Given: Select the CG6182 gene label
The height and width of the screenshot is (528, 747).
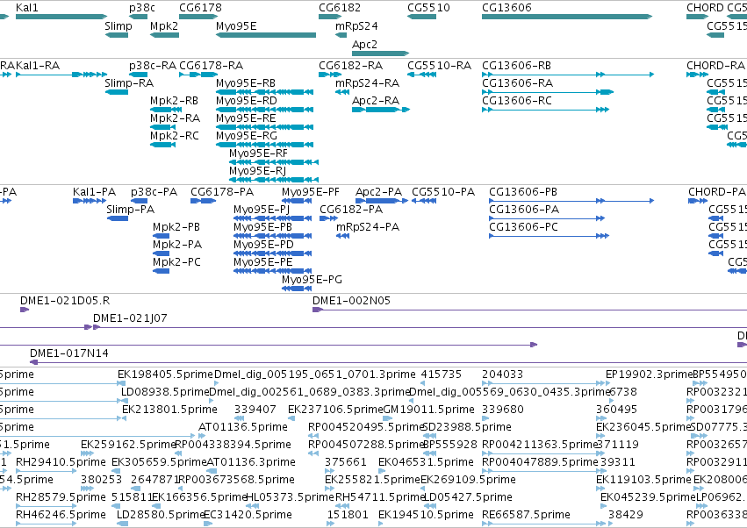Looking at the screenshot, I should point(340,8).
